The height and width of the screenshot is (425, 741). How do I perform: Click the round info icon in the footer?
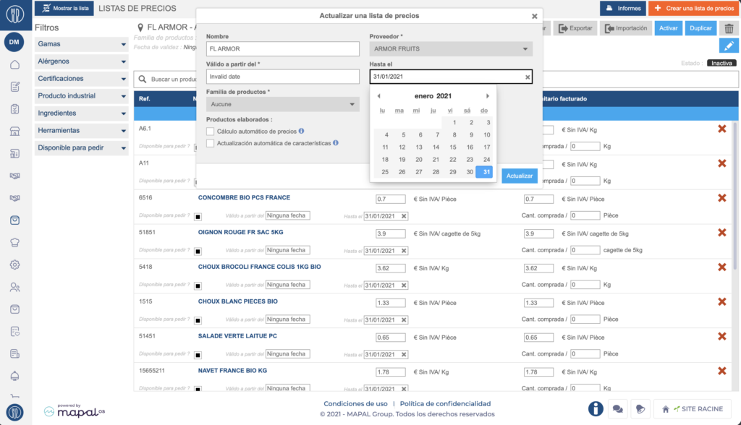[x=596, y=409]
